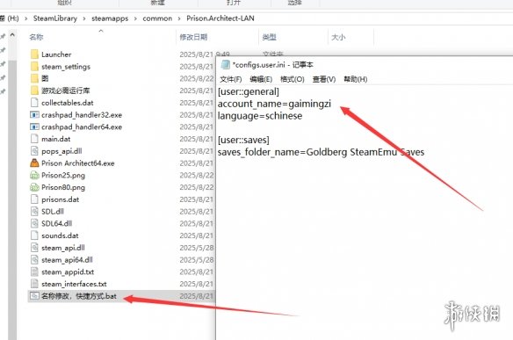
Task: Click language=schinese line in Notepad
Action: 260,116
